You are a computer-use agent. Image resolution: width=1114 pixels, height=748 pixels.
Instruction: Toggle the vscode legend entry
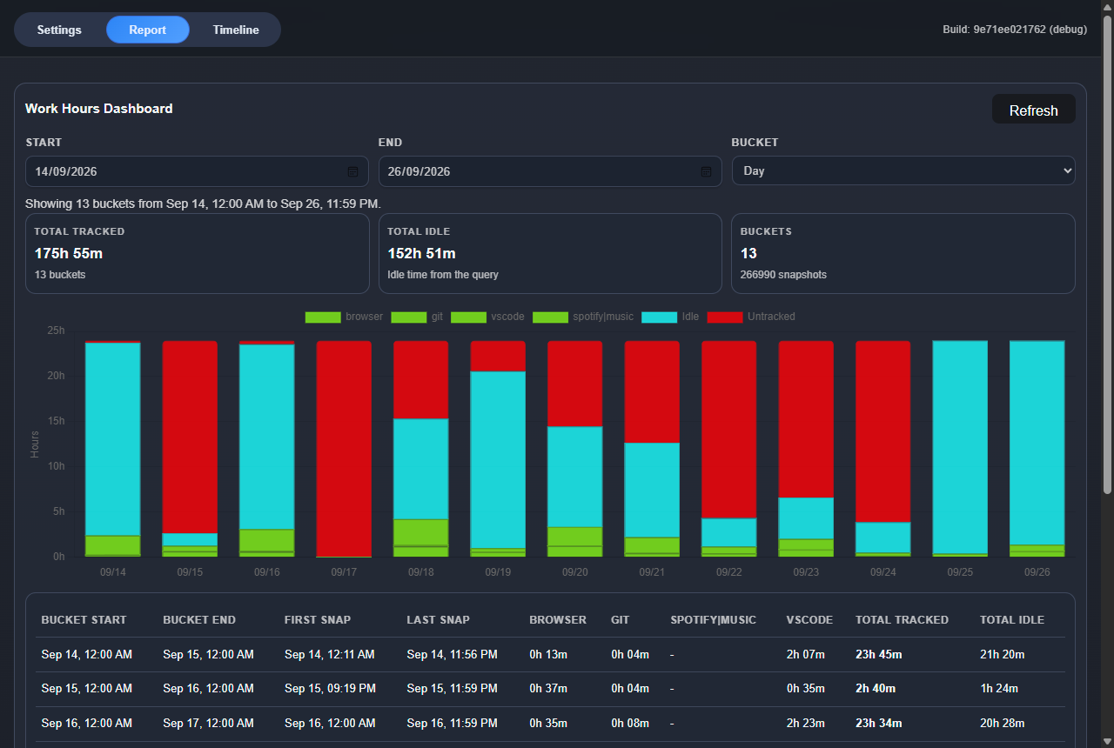tap(487, 317)
